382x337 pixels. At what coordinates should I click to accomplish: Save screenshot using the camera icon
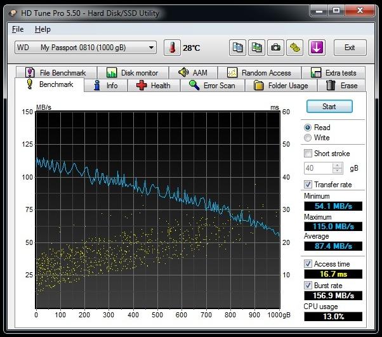click(275, 48)
